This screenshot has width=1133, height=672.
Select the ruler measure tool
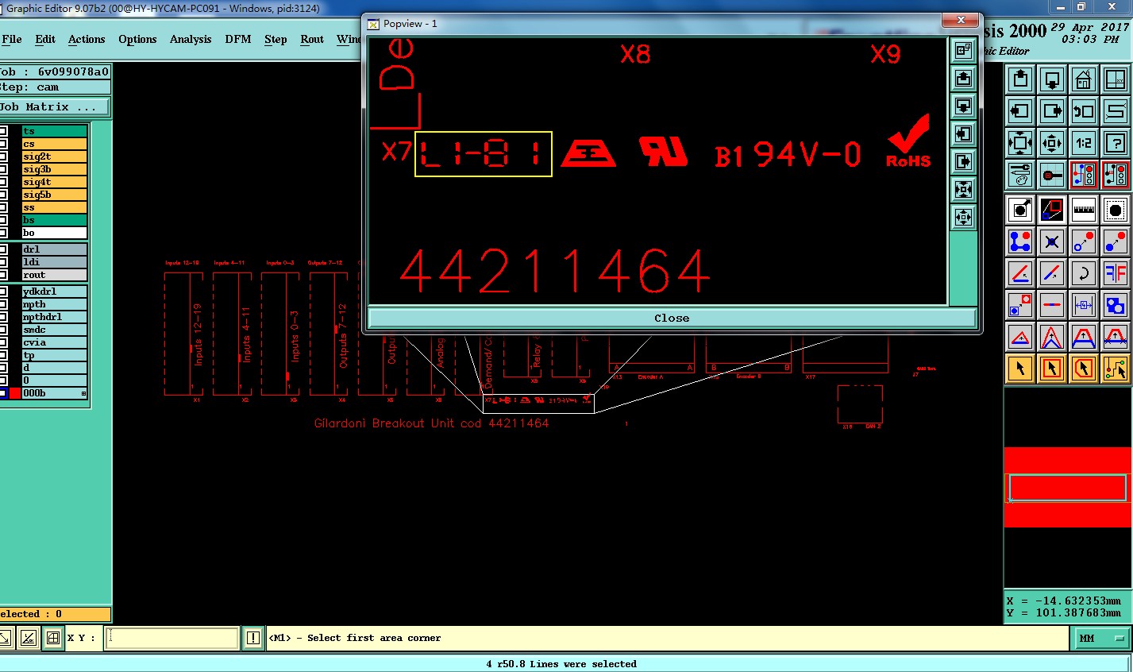[1084, 210]
